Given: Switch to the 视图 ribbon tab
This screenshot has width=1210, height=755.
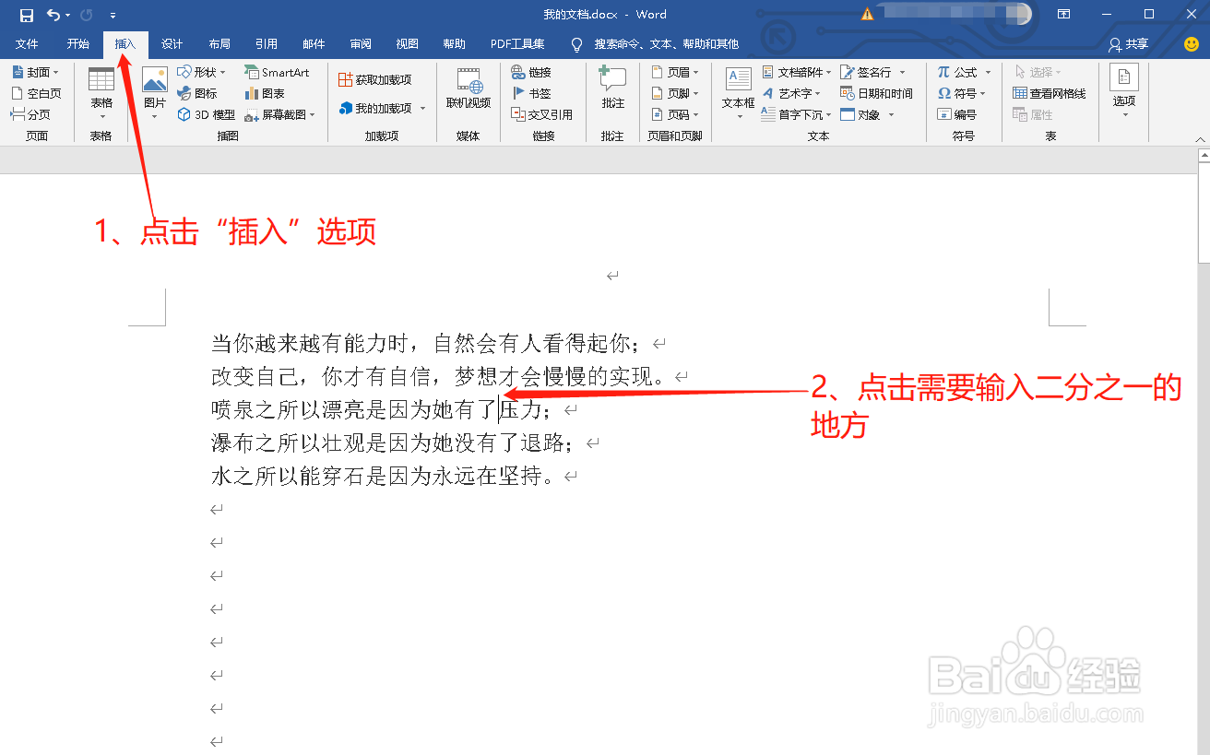Looking at the screenshot, I should tap(408, 44).
